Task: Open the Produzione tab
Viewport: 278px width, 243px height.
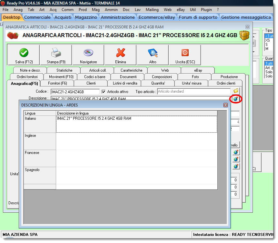Action: pyautogui.click(x=229, y=77)
